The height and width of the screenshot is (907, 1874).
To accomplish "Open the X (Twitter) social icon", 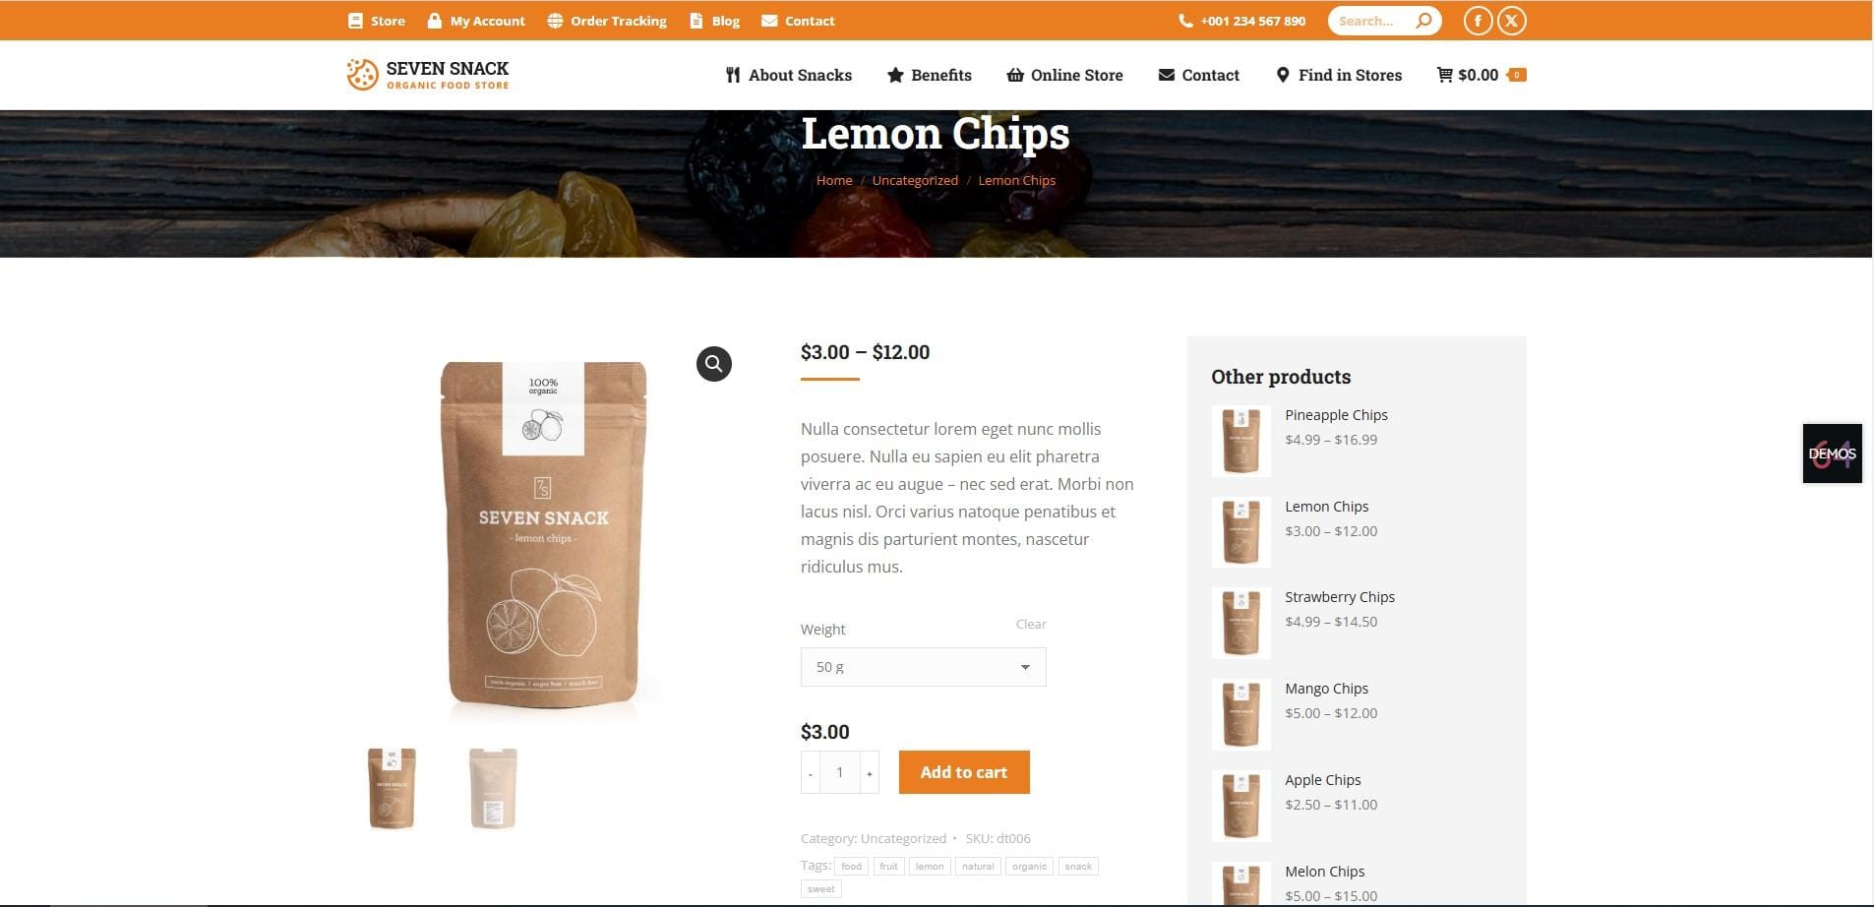I will coord(1512,21).
